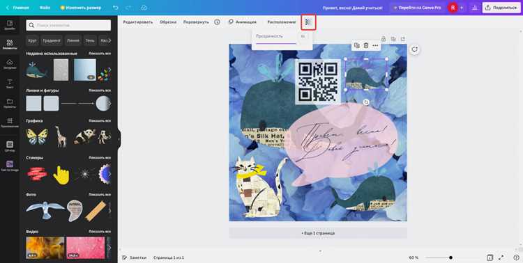Show all Линии и фигуры items
The width and height of the screenshot is (523, 263).
point(100,90)
